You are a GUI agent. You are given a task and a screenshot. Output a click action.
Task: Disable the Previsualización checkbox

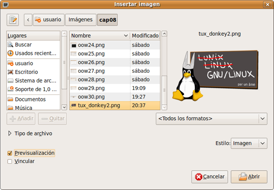click(x=10, y=153)
